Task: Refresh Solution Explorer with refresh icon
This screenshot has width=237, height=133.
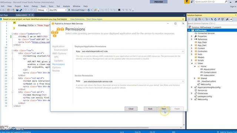Action: click(215, 19)
